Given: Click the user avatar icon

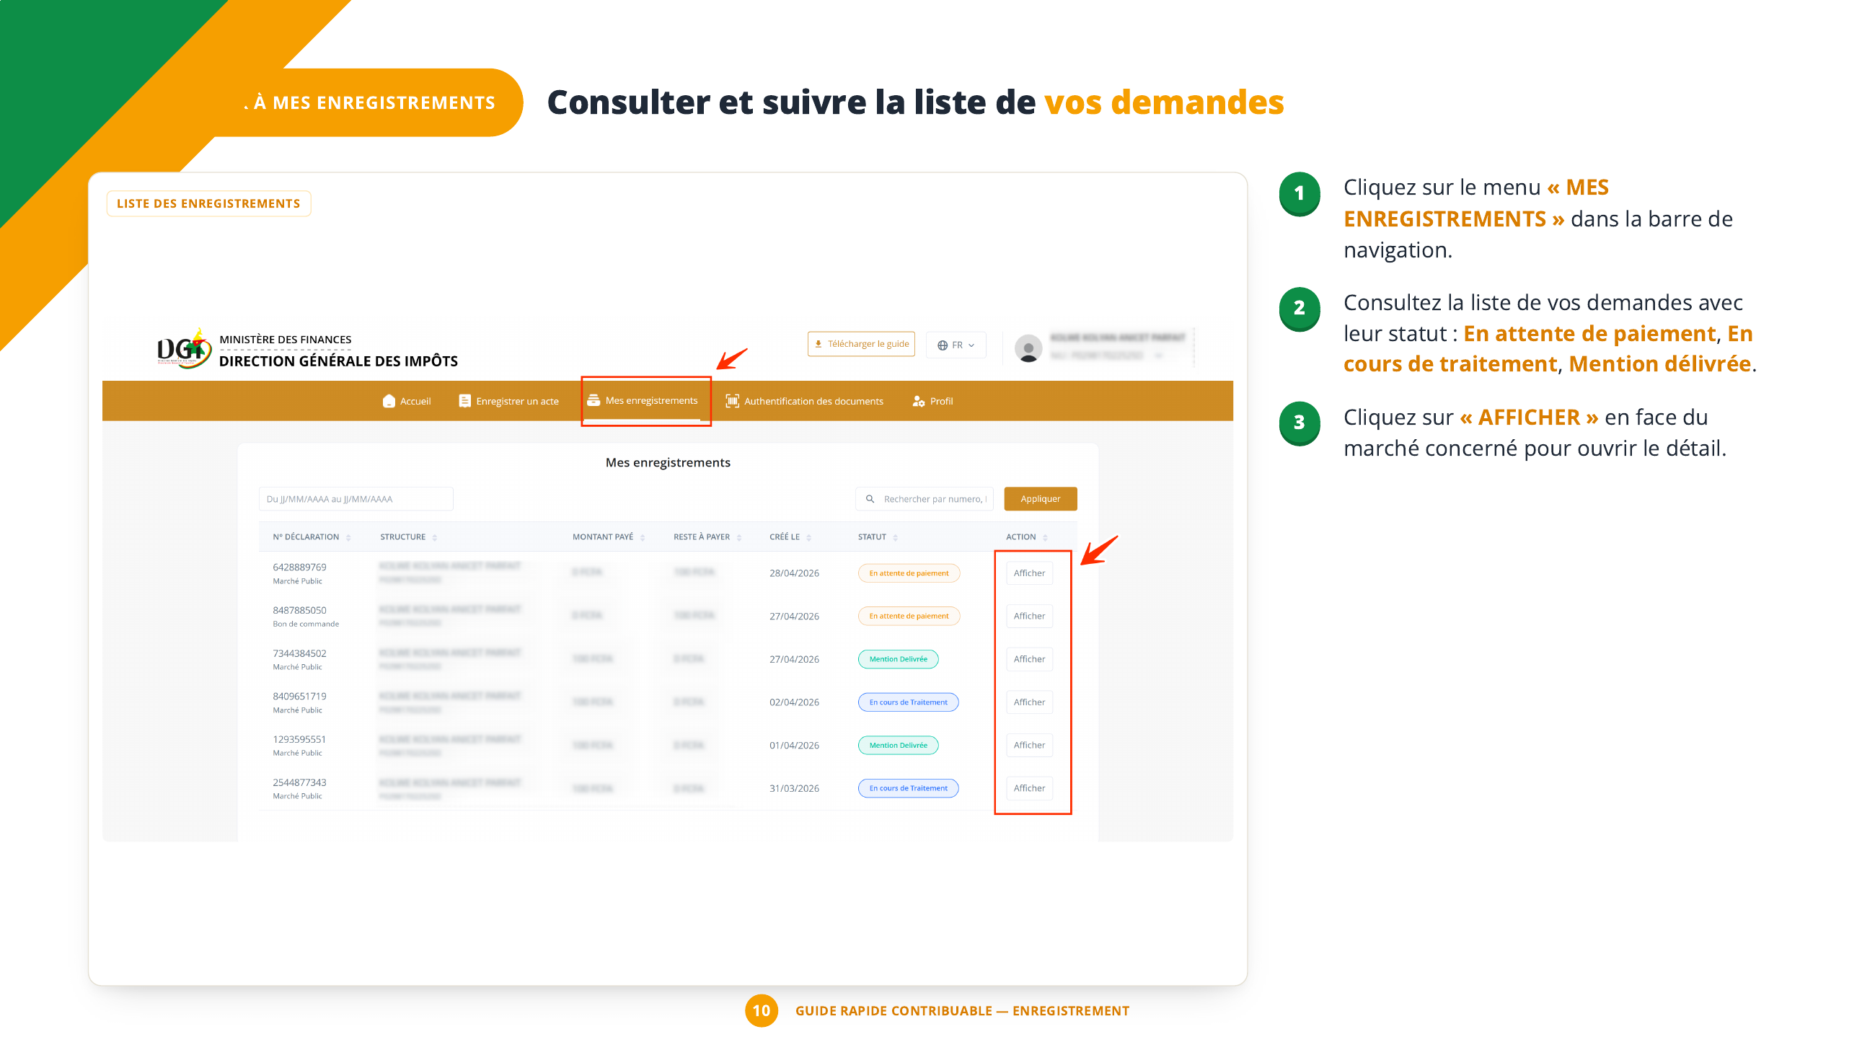Looking at the screenshot, I should tap(1028, 348).
